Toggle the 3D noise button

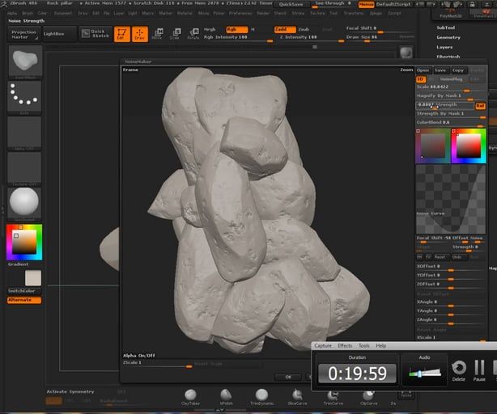click(421, 79)
